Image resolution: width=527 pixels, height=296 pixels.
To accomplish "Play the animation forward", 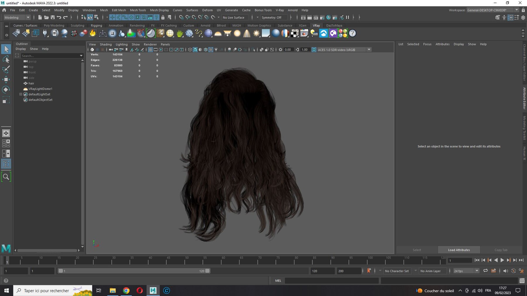I will pos(502,260).
